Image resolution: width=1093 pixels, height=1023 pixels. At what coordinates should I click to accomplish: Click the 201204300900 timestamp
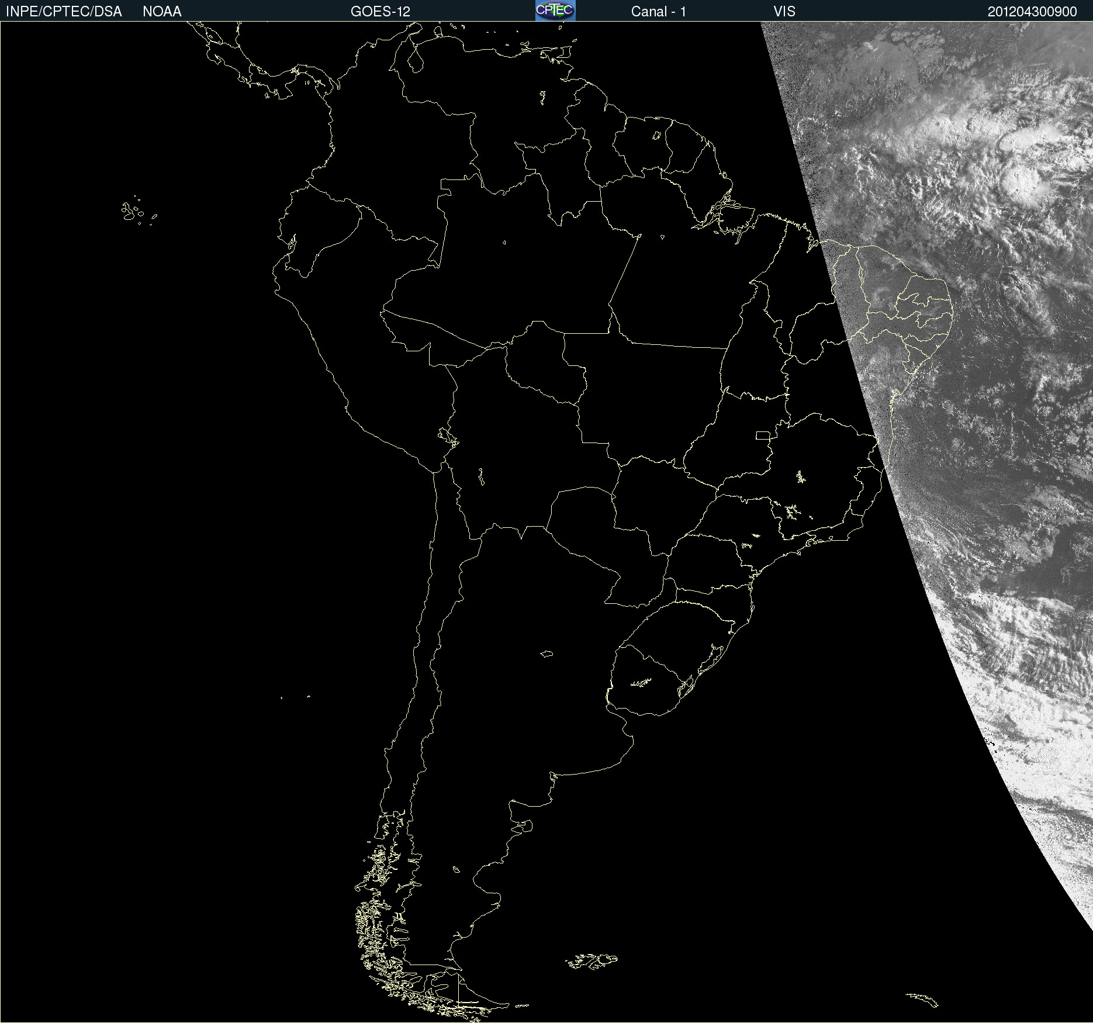[x=1032, y=12]
